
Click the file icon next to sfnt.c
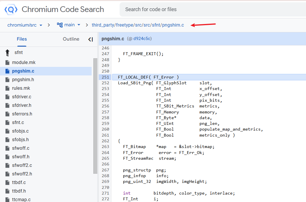tap(7, 123)
